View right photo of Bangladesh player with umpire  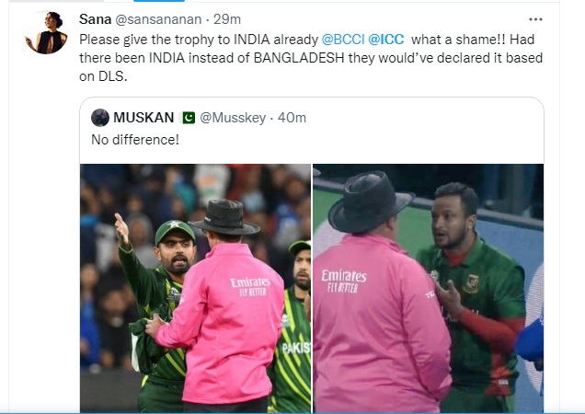click(x=428, y=288)
